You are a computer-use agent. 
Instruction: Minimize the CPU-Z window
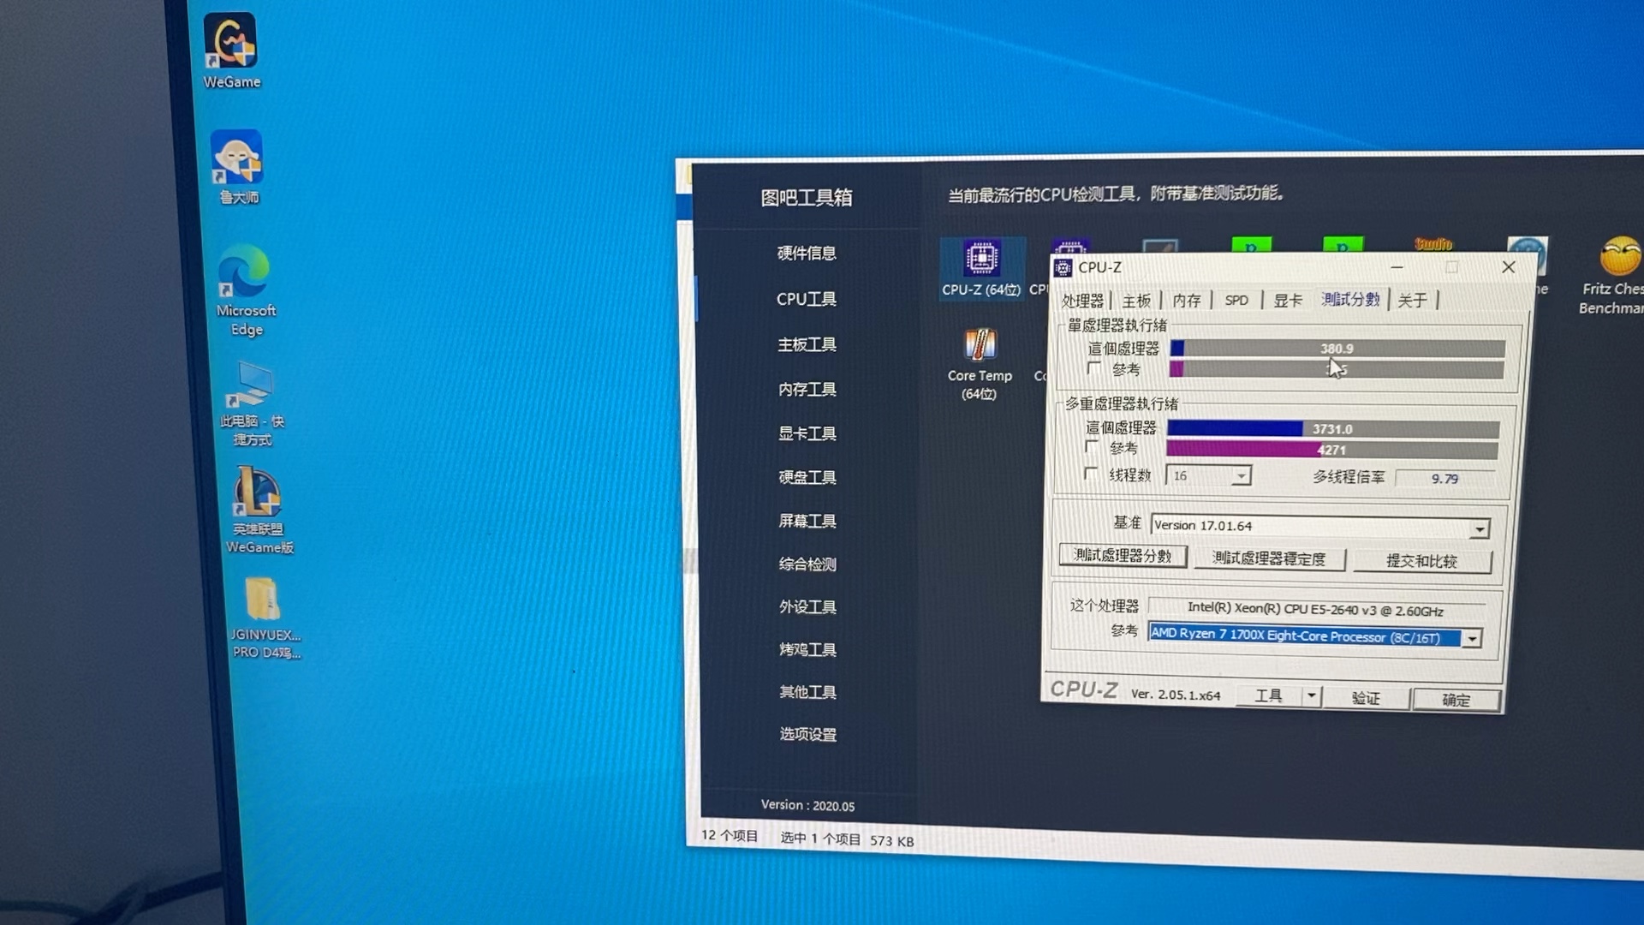coord(1397,267)
